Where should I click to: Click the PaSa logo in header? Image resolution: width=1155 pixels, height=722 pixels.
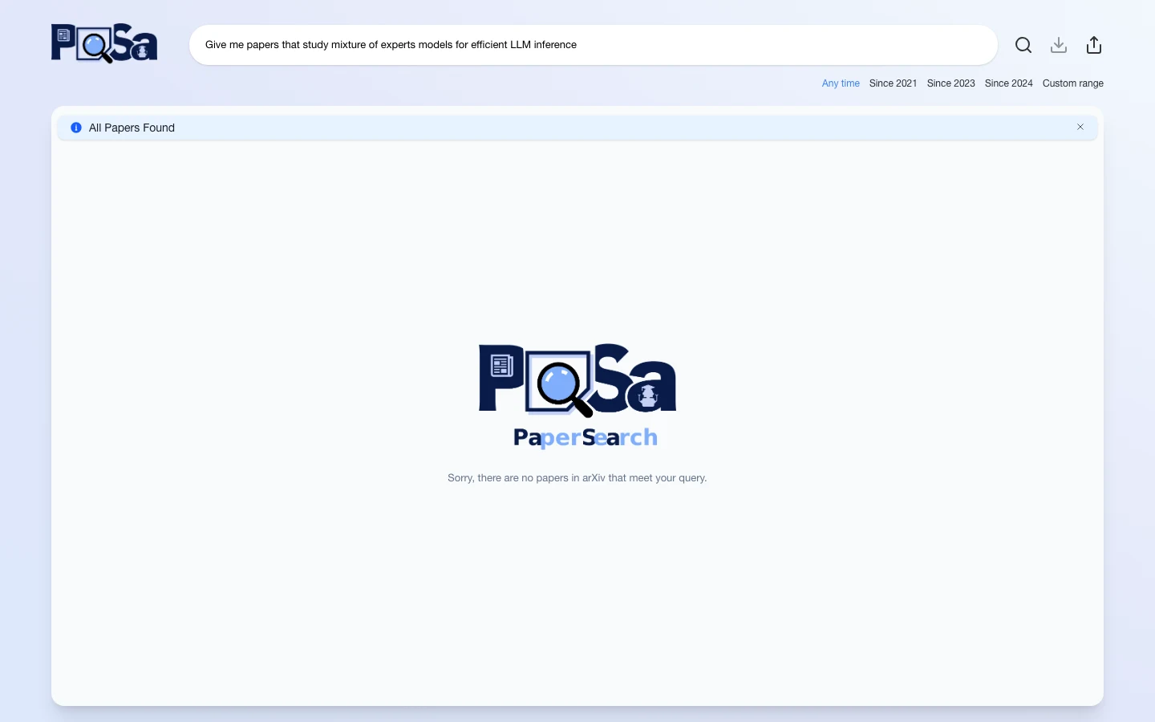click(104, 43)
